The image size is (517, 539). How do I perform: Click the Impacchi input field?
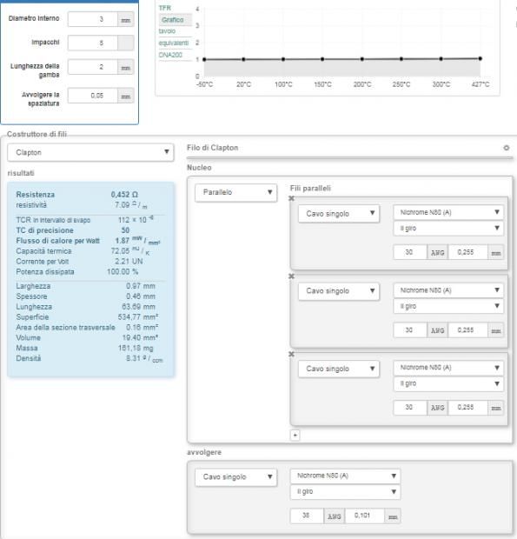click(93, 43)
